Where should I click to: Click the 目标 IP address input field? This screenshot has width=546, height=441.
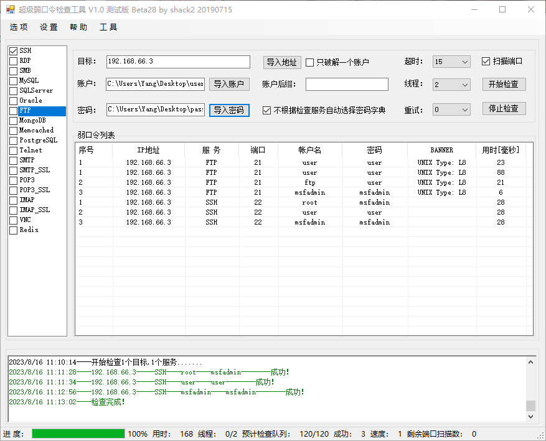pyautogui.click(x=177, y=62)
